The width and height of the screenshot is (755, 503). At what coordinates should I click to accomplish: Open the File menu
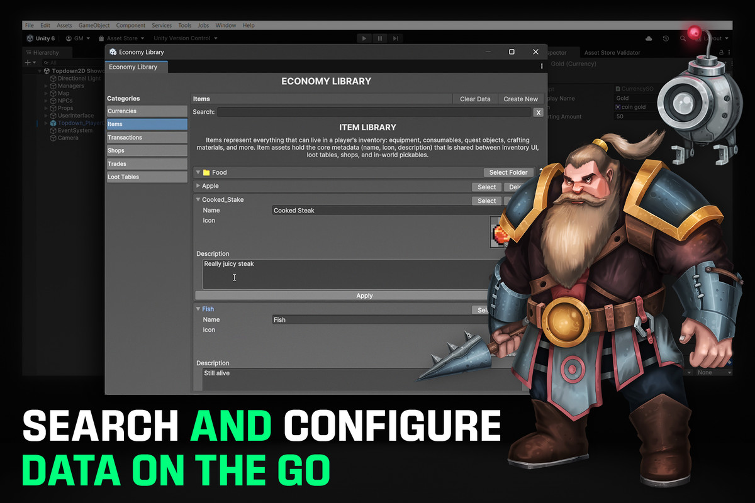pos(29,25)
